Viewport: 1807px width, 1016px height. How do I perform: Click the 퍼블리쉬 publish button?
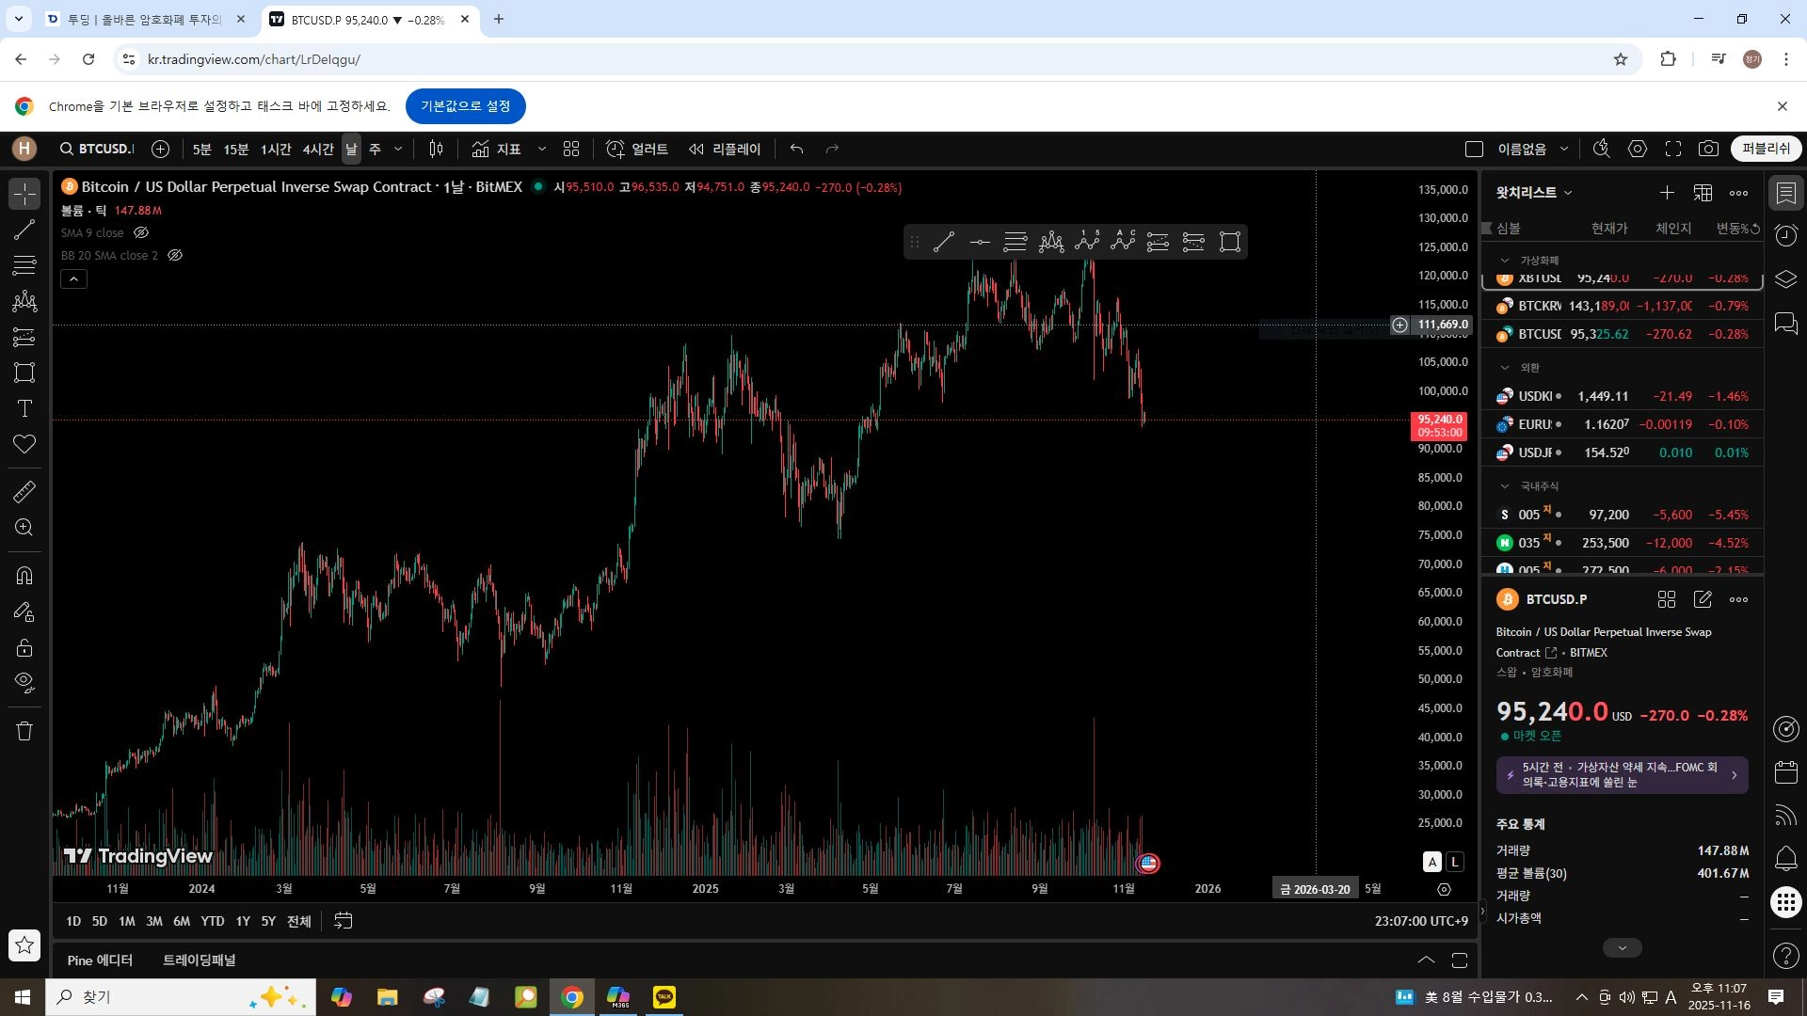1766,149
